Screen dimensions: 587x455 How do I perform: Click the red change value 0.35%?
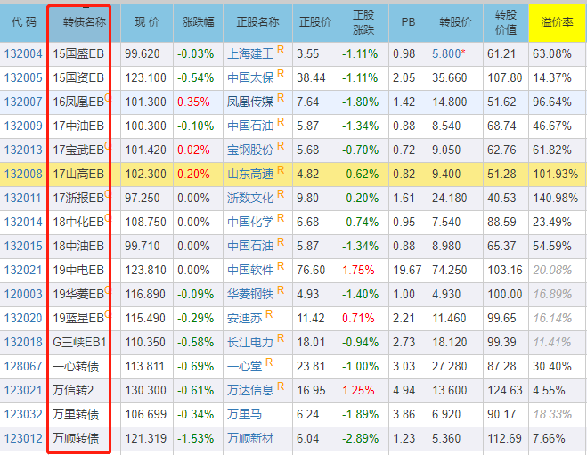pos(193,102)
